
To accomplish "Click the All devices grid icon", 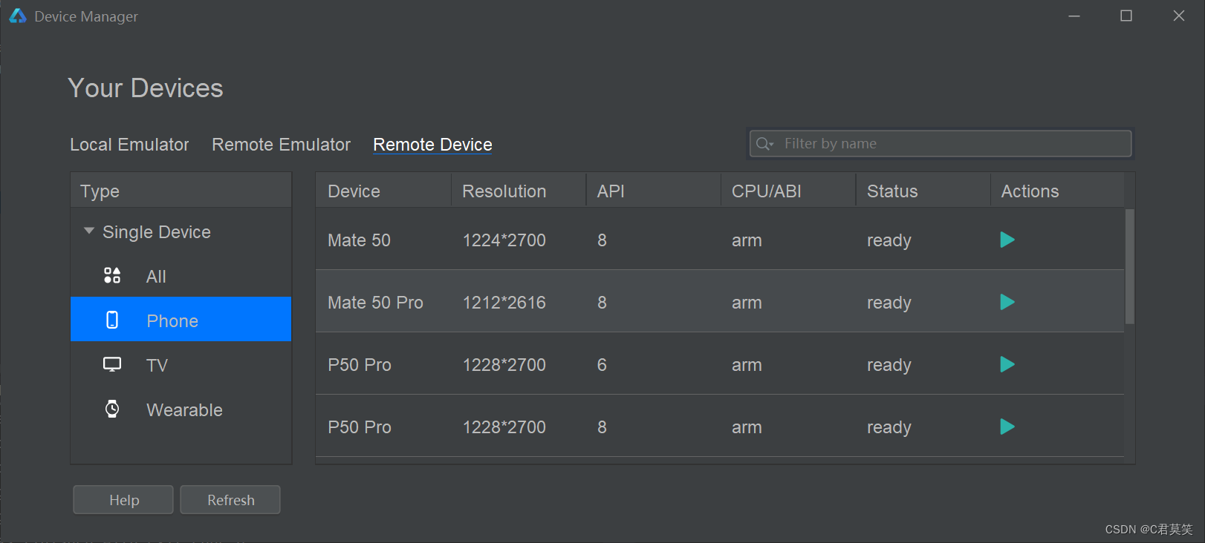I will (112, 276).
